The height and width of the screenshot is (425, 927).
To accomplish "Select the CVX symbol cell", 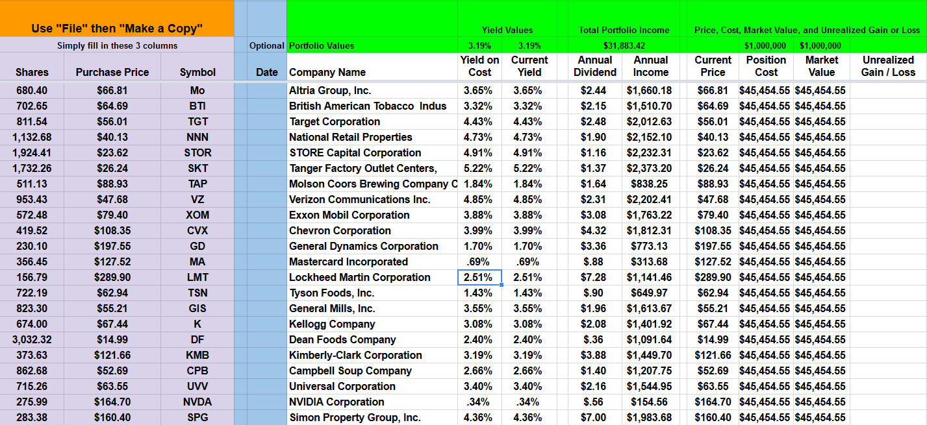I will coord(197,230).
